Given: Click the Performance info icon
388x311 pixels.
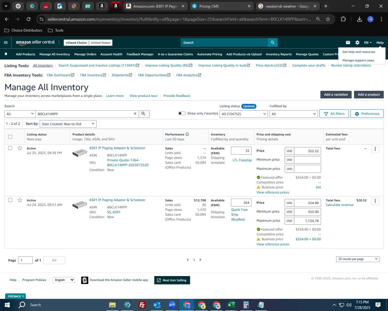Looking at the screenshot, I should 187,134.
